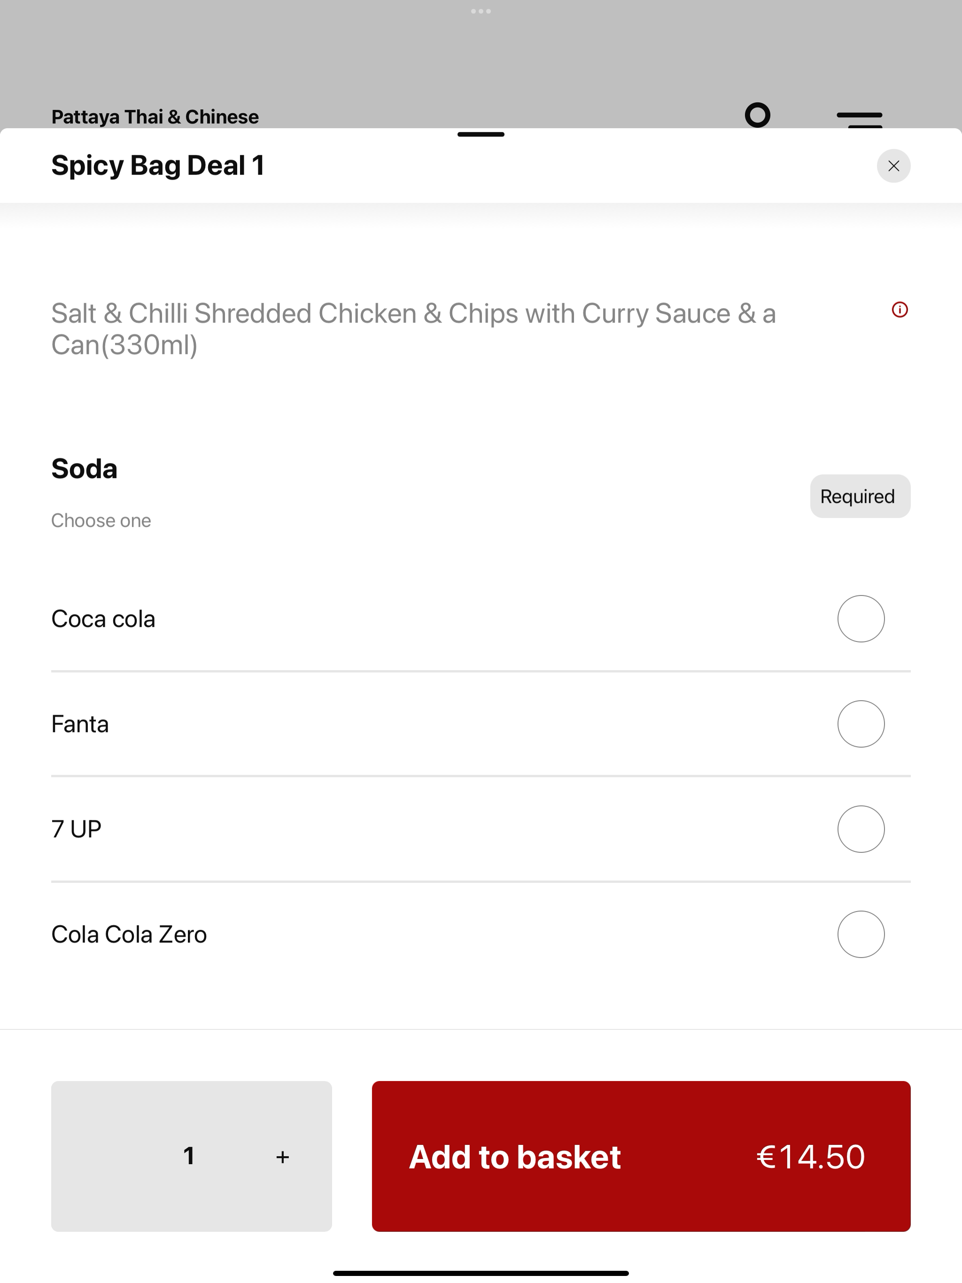
Task: Tap the Required badge for Soda
Action: pos(860,496)
